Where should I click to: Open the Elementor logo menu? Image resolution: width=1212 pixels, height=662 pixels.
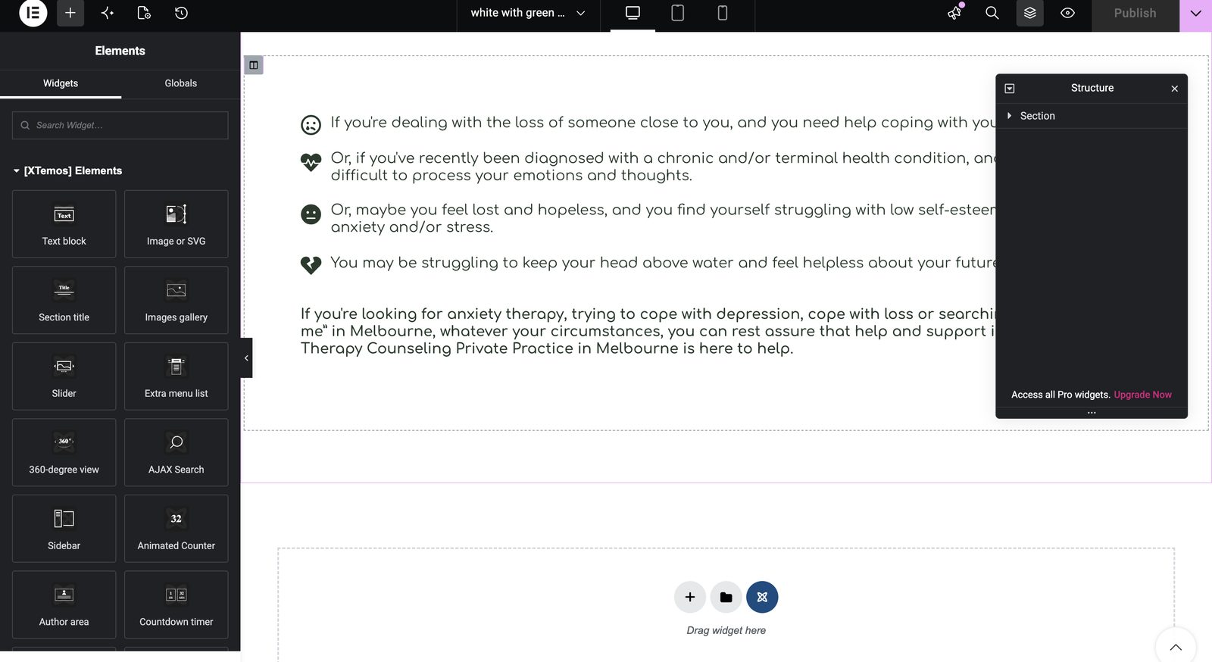(x=33, y=13)
